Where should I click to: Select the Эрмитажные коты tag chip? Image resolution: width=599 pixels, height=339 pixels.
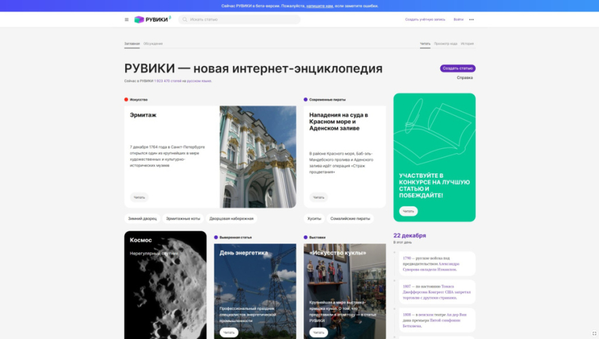[183, 219]
